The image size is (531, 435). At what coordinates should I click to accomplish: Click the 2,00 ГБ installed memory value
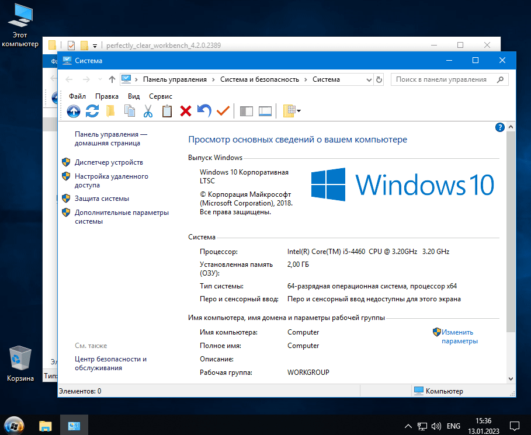(298, 265)
